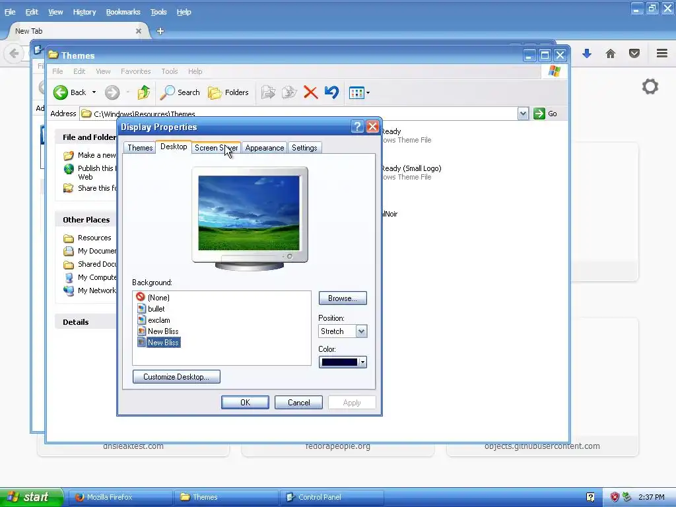Click the Back arrow in Themes explorer
This screenshot has width=676, height=507.
point(61,92)
